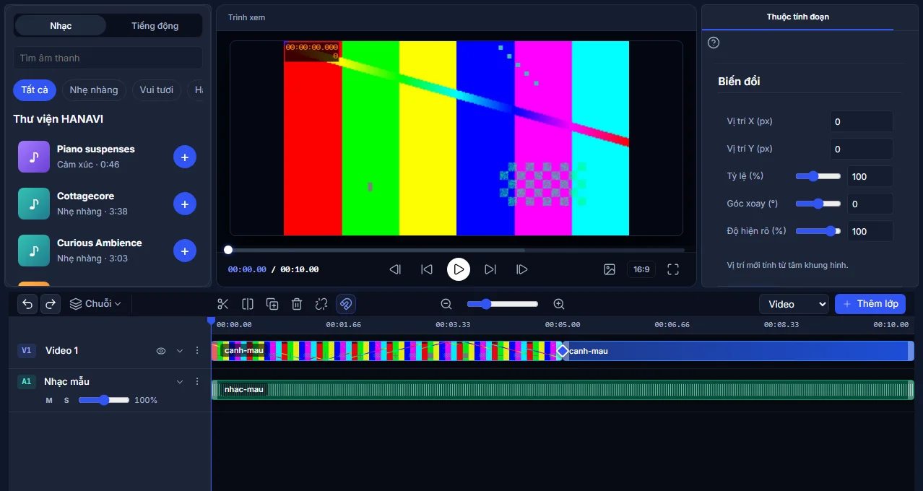Toggle magnet snapping on timeline

coord(346,304)
